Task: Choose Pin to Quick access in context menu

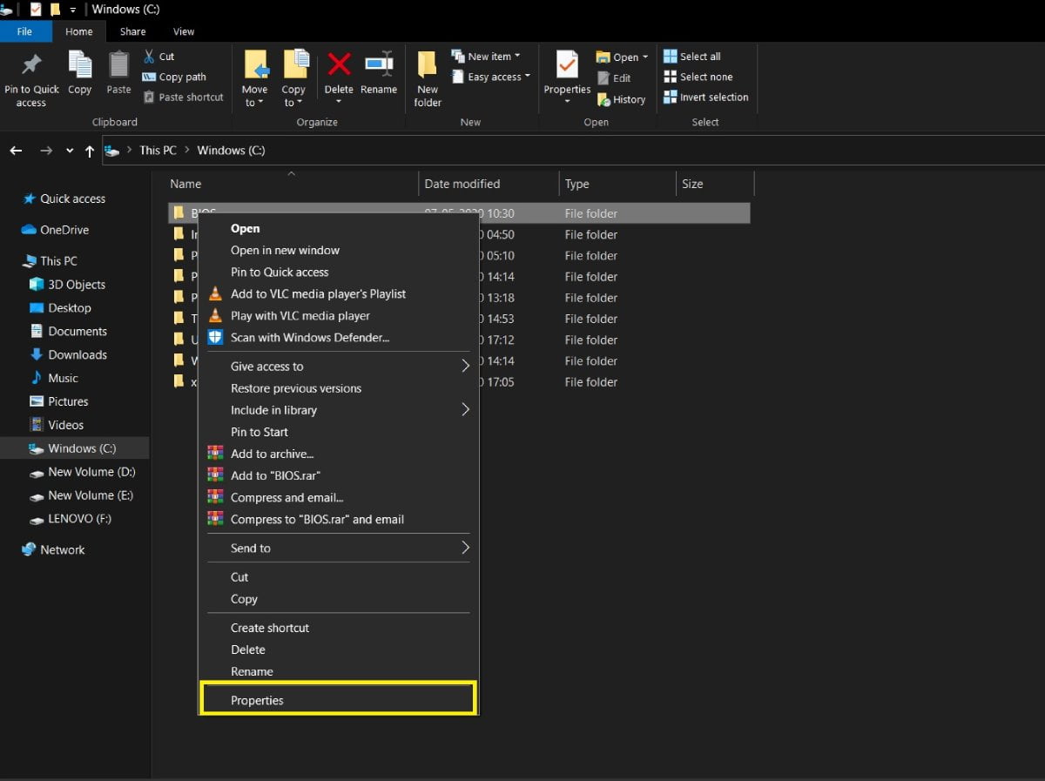Action: (280, 272)
